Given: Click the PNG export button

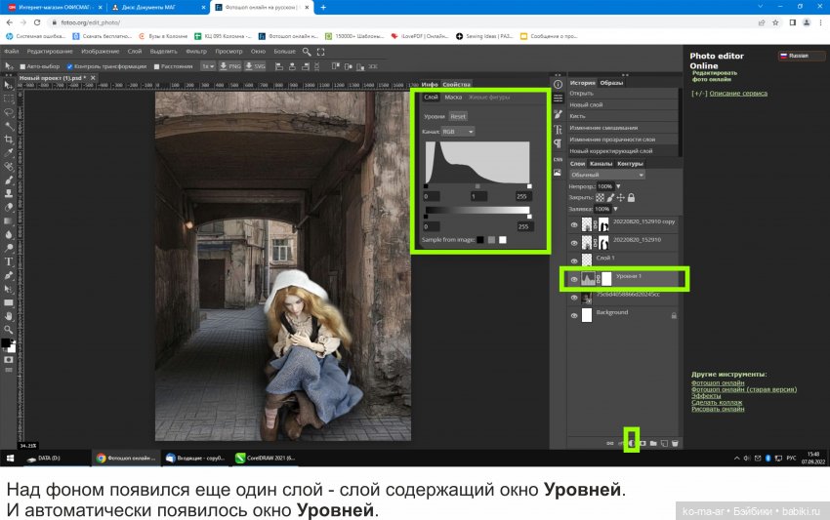Looking at the screenshot, I should pyautogui.click(x=230, y=66).
